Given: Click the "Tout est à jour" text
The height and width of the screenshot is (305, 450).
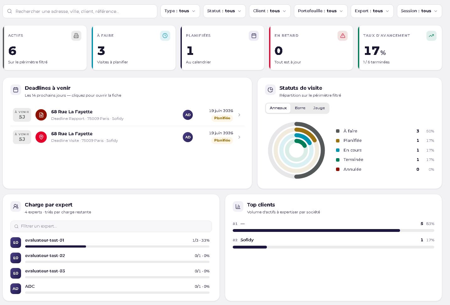Looking at the screenshot, I should tap(288, 62).
